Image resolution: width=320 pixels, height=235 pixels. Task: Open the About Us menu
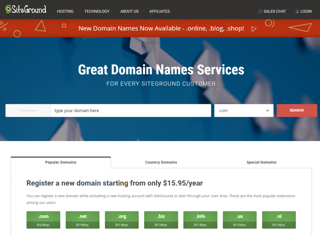[x=129, y=12]
